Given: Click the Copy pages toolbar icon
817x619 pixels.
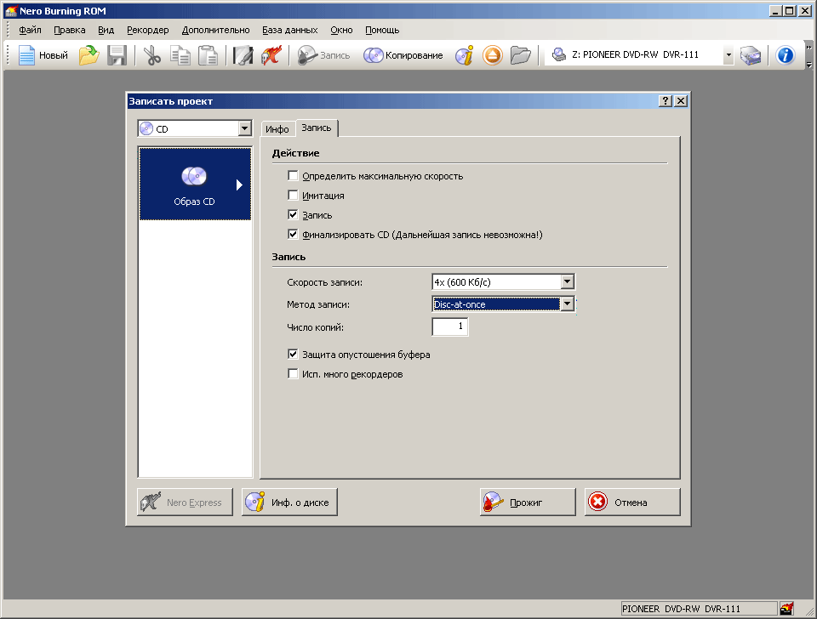Looking at the screenshot, I should coord(180,55).
